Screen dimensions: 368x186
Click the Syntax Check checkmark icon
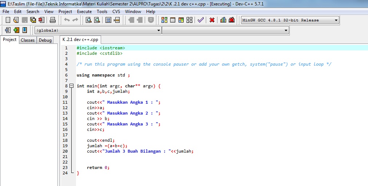tap(201, 20)
